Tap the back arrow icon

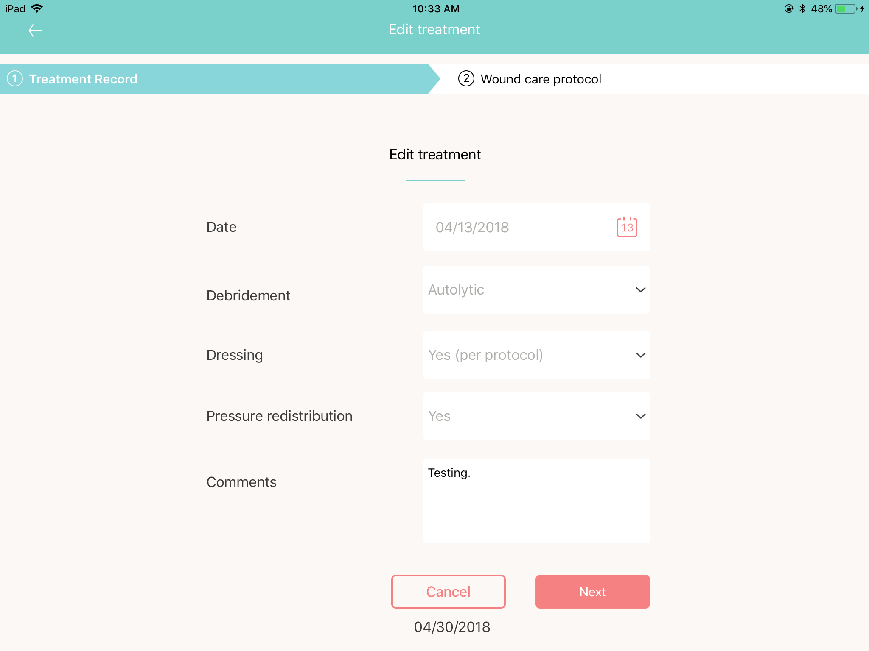coord(36,31)
